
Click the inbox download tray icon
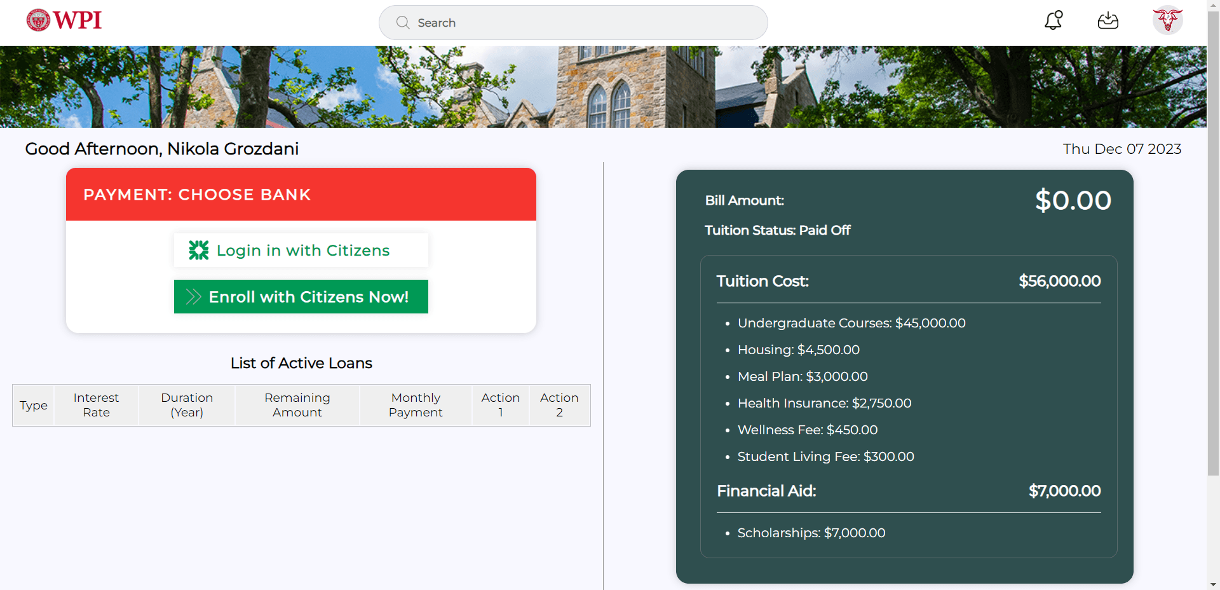point(1108,21)
